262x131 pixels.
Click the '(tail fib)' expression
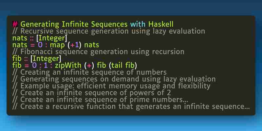pyautogui.click(x=123, y=65)
